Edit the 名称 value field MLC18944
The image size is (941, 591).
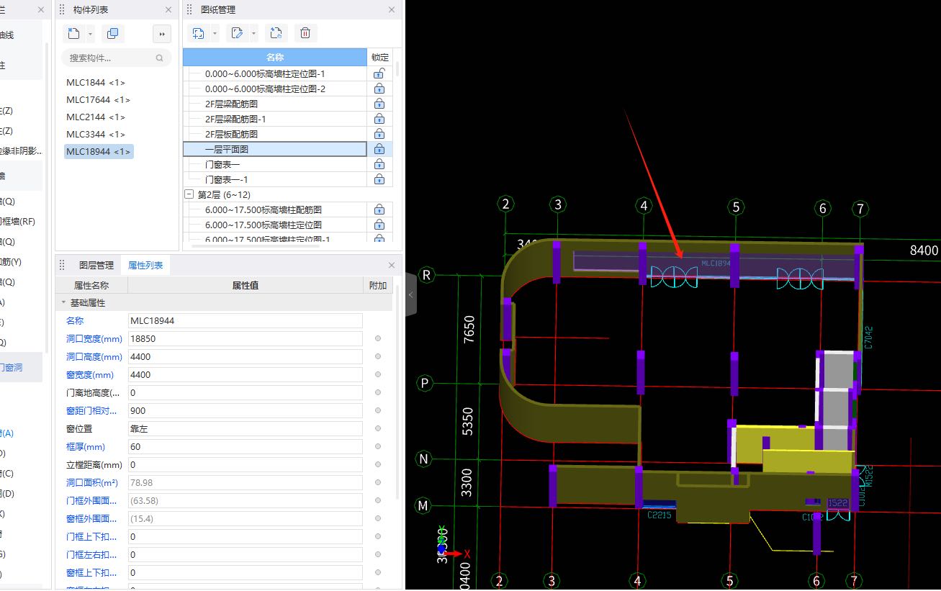[245, 320]
